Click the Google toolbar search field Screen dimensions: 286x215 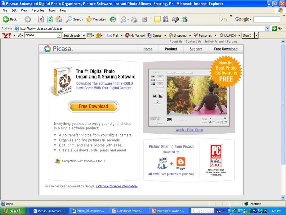tap(267, 19)
